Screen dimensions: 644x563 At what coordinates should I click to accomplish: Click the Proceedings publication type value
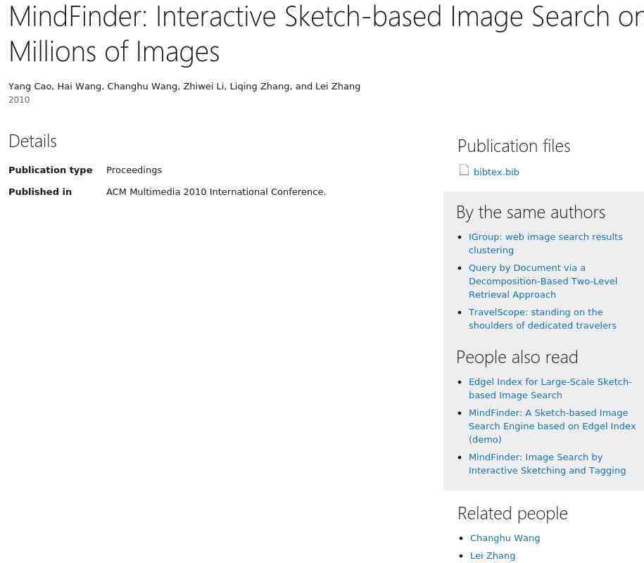134,170
